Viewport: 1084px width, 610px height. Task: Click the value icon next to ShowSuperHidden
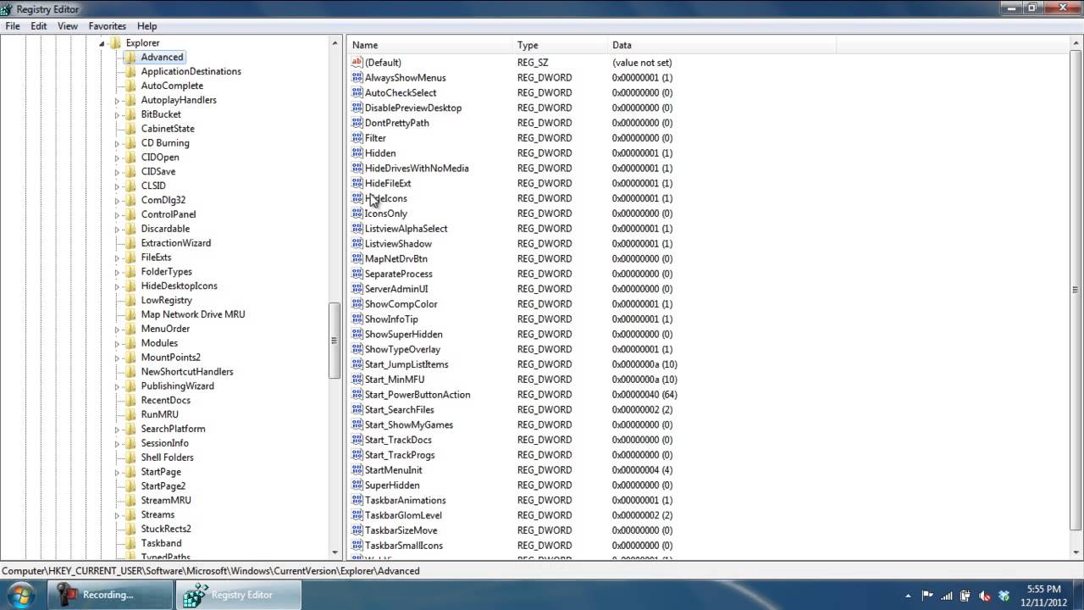click(x=357, y=334)
